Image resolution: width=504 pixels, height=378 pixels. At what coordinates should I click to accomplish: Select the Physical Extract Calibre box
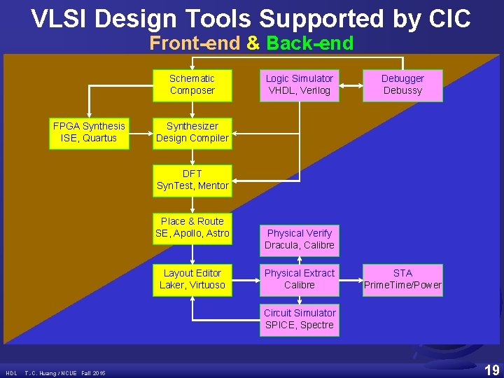click(300, 280)
